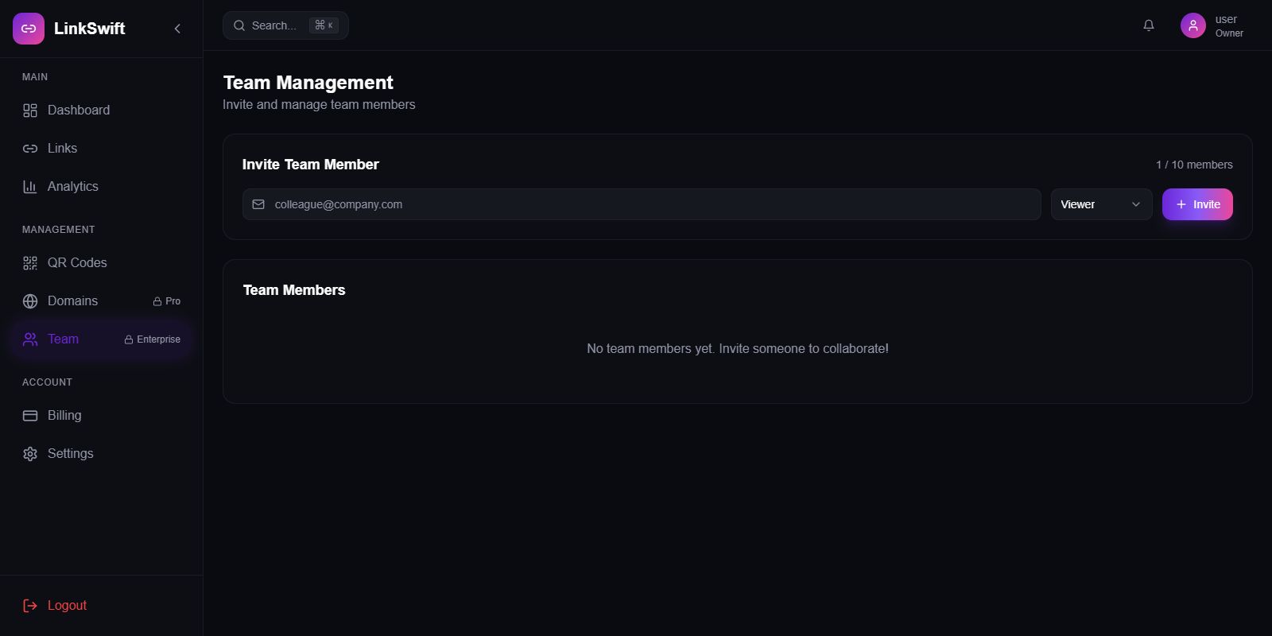Image resolution: width=1272 pixels, height=636 pixels.
Task: Click the Billing credit card icon
Action: click(30, 416)
